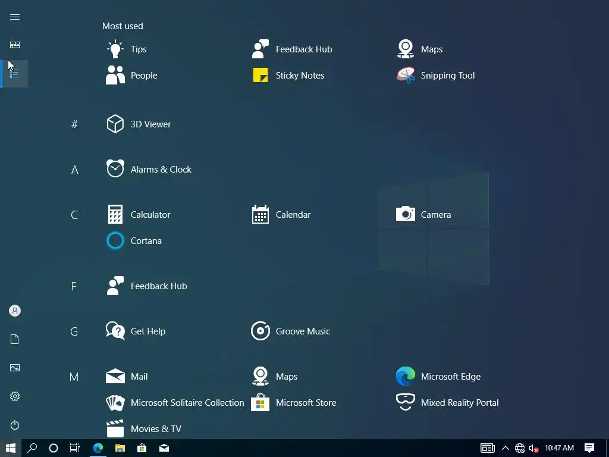Viewport: 609px width, 457px height.
Task: Open the Power options menu
Action: tap(15, 425)
